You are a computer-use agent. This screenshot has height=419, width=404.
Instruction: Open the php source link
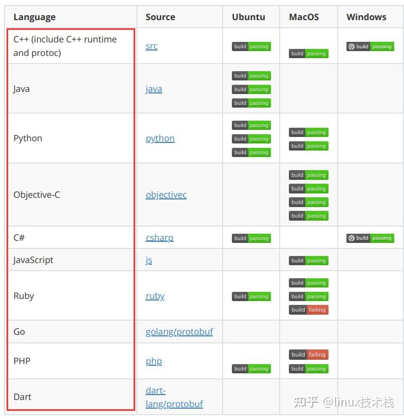point(154,361)
